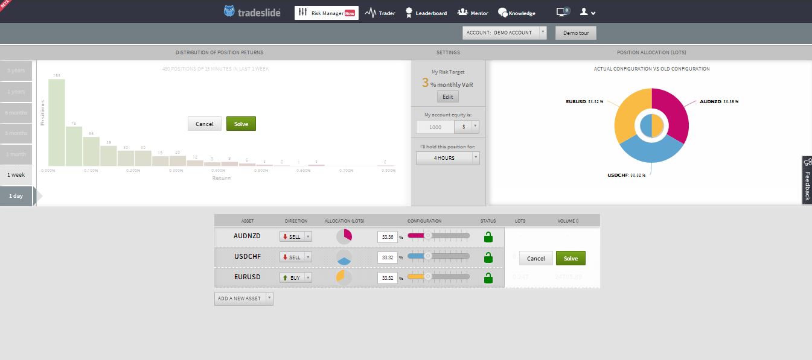The image size is (812, 360).
Task: Open the user profile icon menu
Action: (587, 12)
